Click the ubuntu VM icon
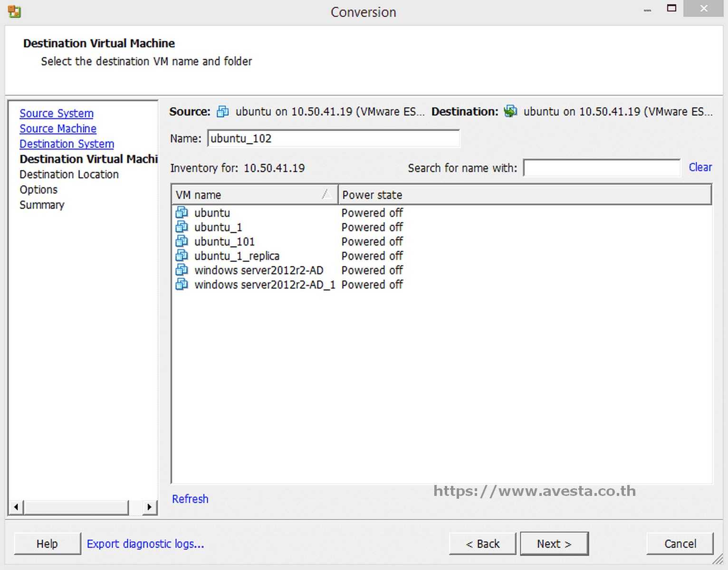 tap(181, 212)
